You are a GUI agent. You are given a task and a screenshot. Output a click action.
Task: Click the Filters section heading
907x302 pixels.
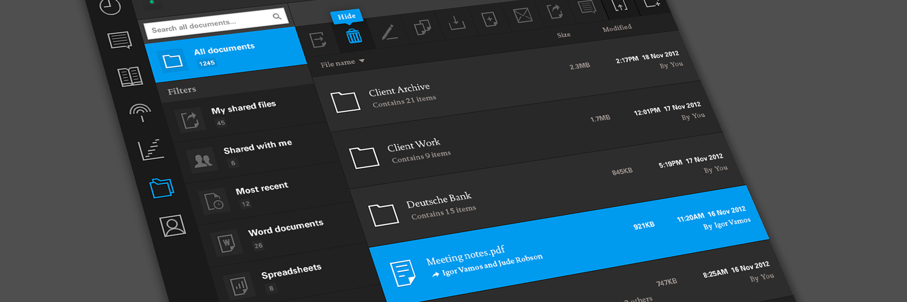point(182,91)
